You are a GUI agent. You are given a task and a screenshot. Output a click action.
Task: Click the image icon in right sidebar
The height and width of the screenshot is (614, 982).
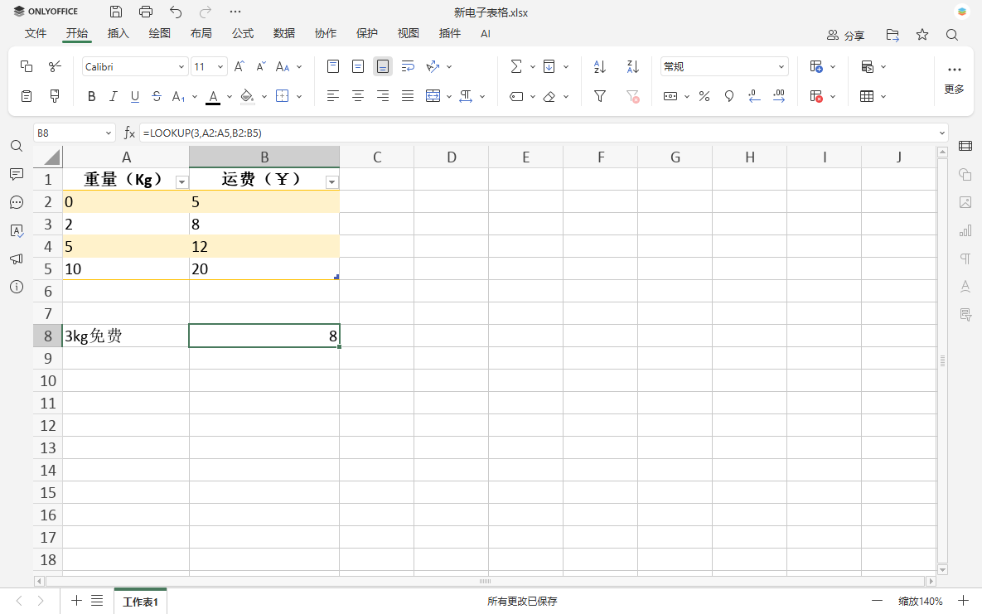(x=965, y=202)
